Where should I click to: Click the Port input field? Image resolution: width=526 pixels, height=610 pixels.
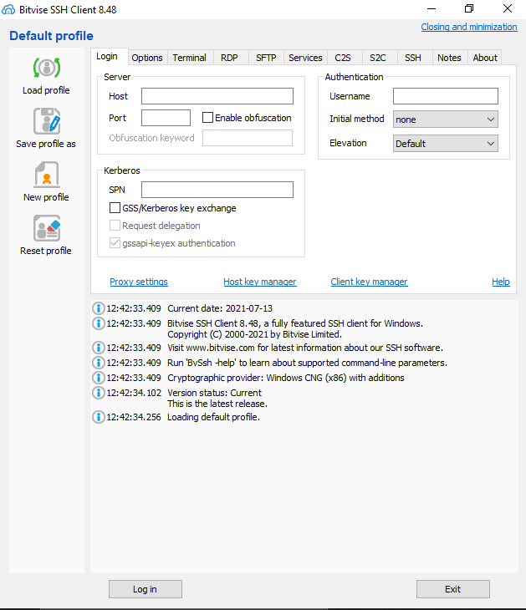pos(166,118)
